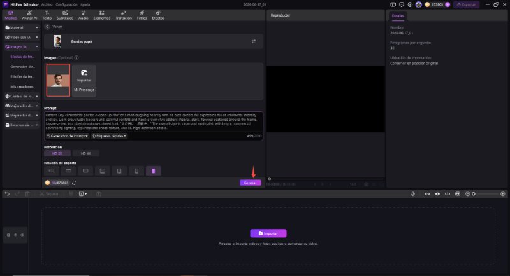Select the Audio tab
This screenshot has width=510, height=276.
[84, 15]
